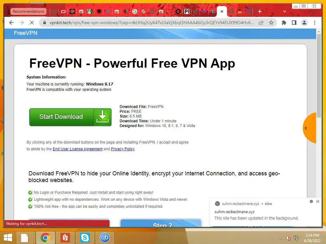Expand the tab search dropdown
The height and width of the screenshot is (244, 326).
click(x=285, y=11)
